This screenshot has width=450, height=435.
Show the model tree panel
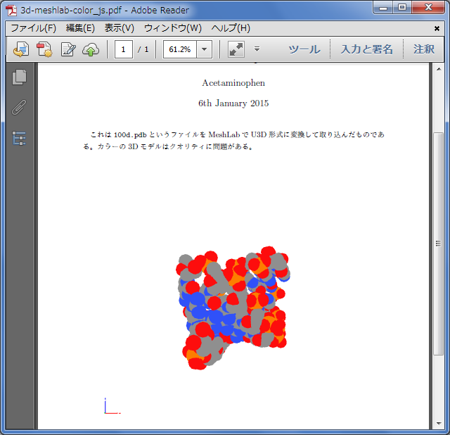(x=19, y=138)
